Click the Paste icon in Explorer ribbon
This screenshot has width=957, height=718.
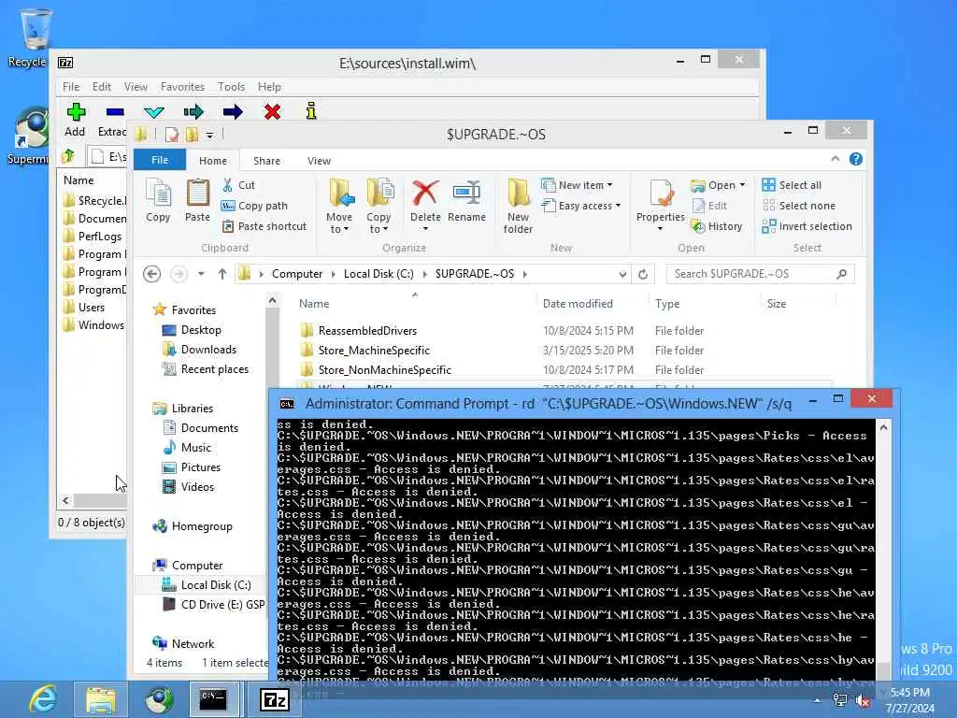(197, 193)
